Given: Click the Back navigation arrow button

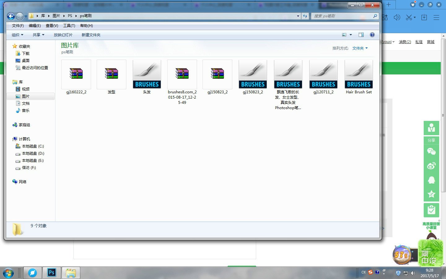Looking at the screenshot, I should (x=11, y=16).
